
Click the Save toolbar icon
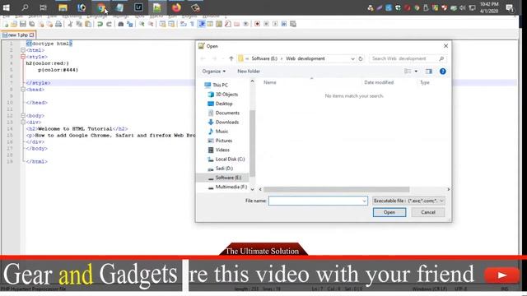tap(23, 24)
